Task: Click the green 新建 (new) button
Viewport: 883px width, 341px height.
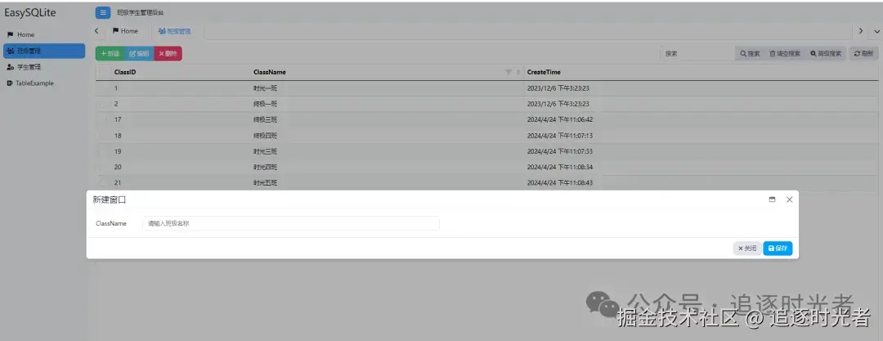Action: pyautogui.click(x=110, y=53)
